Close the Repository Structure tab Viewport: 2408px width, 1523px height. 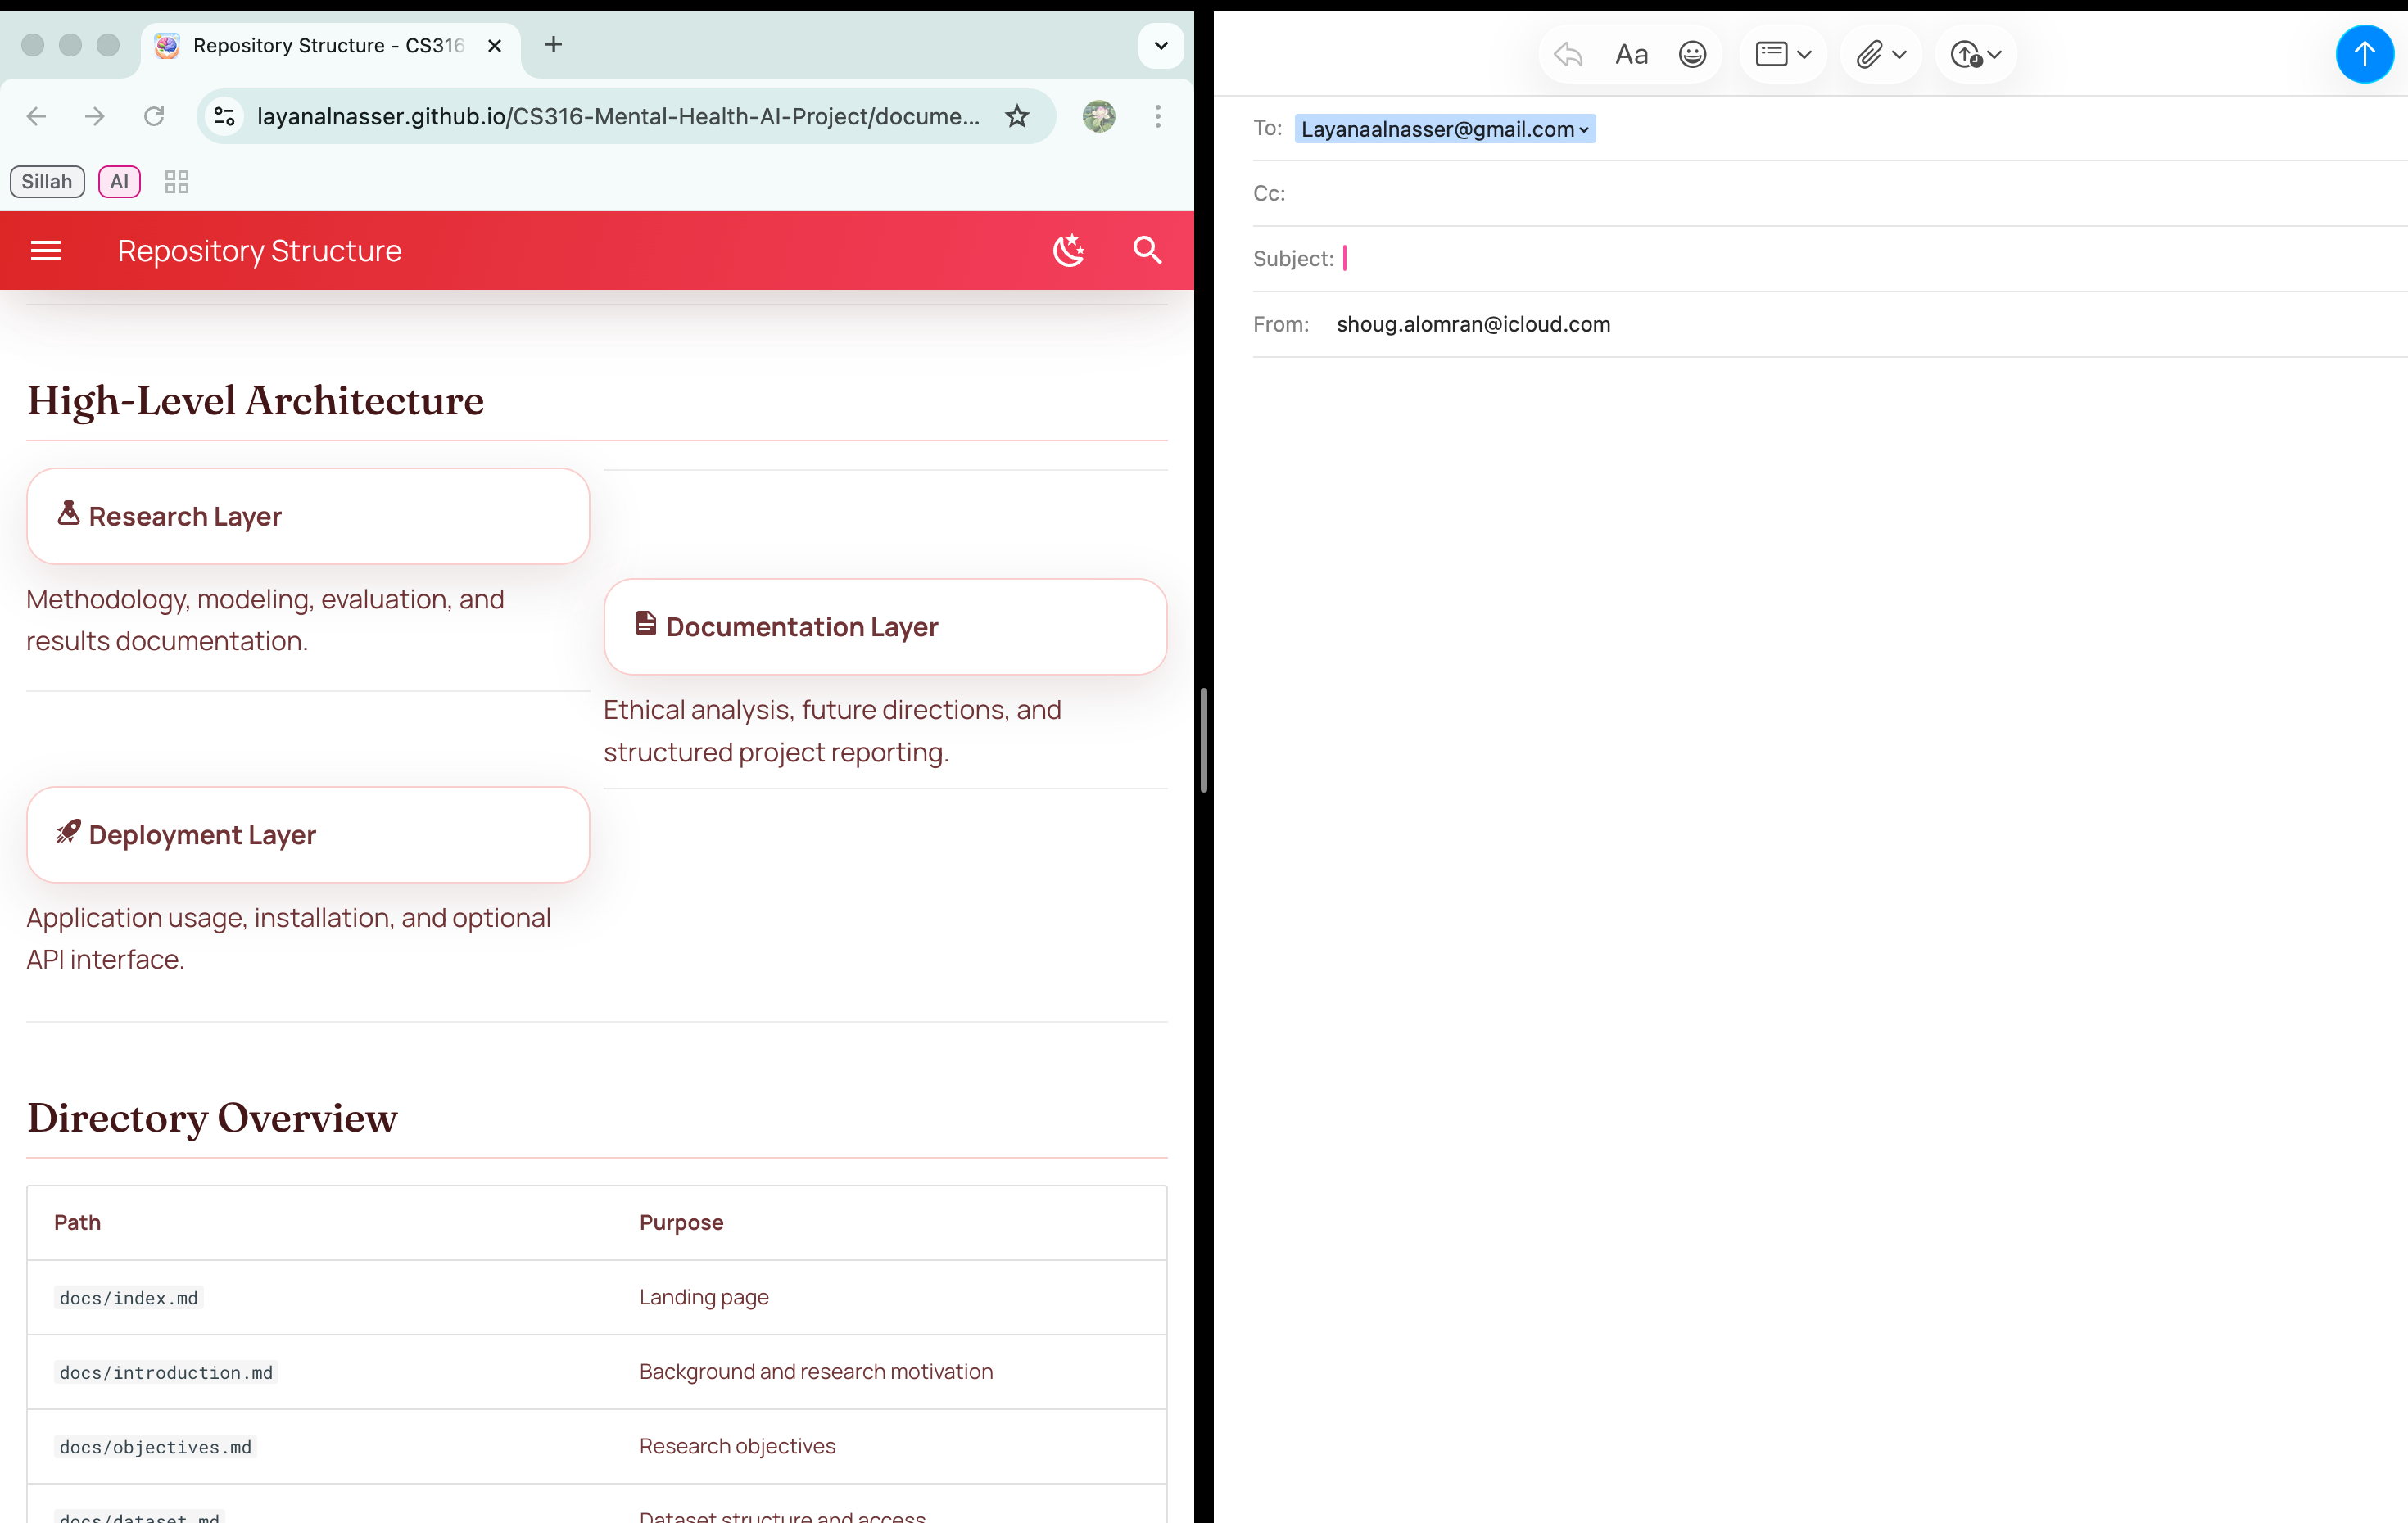[494, 46]
